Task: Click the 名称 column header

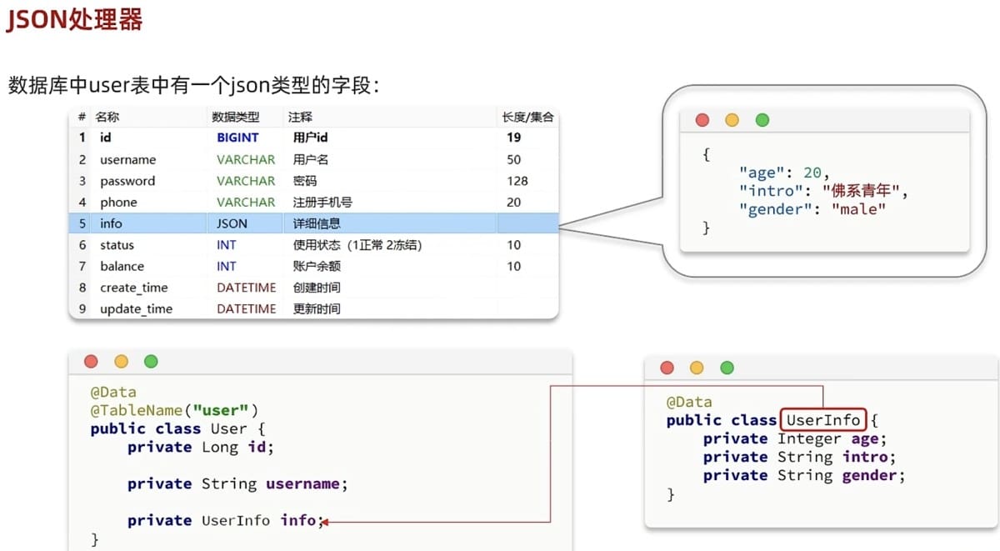Action: (107, 118)
